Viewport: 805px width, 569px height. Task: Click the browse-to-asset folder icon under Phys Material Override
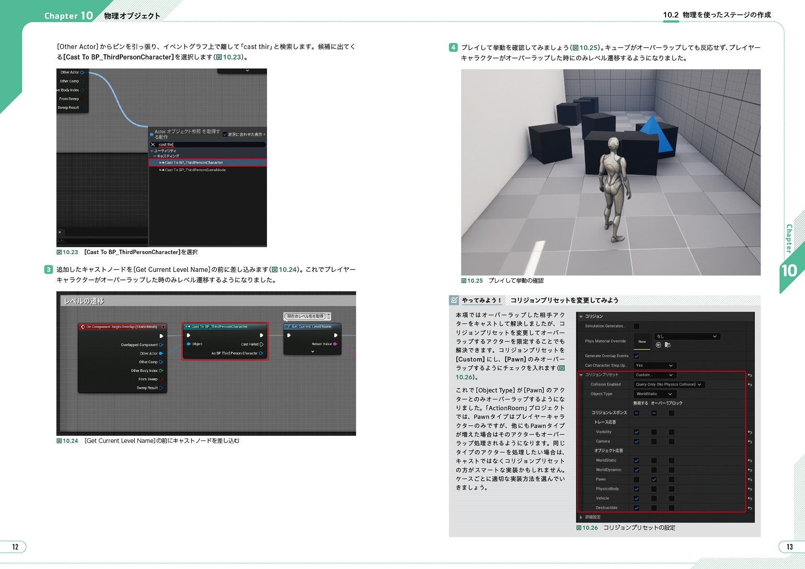pos(667,345)
